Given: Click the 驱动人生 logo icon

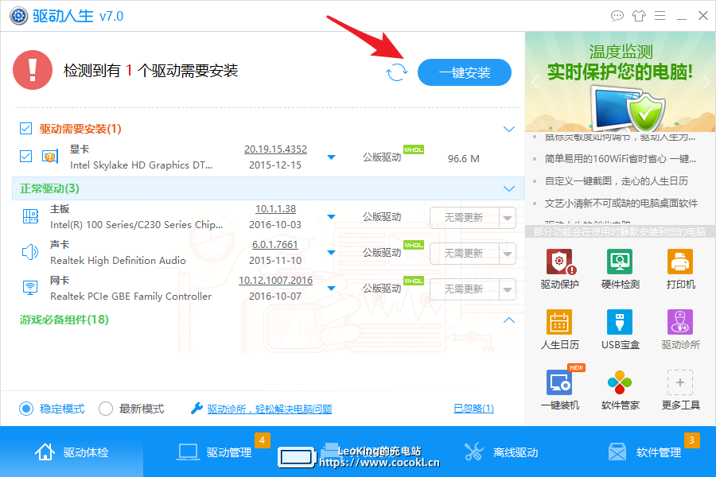Looking at the screenshot, I should pos(19,16).
